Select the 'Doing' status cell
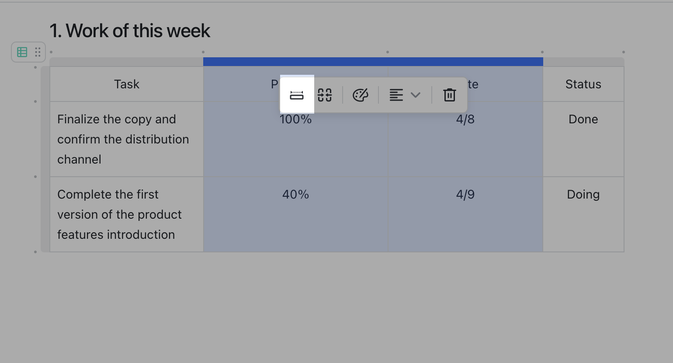This screenshot has height=363, width=673. 583,194
